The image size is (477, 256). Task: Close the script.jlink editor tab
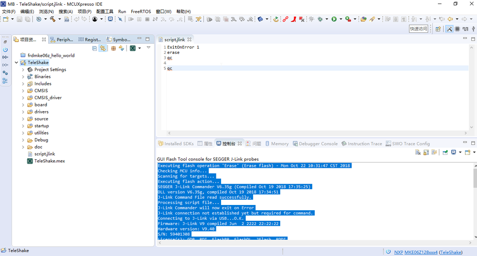click(x=190, y=40)
